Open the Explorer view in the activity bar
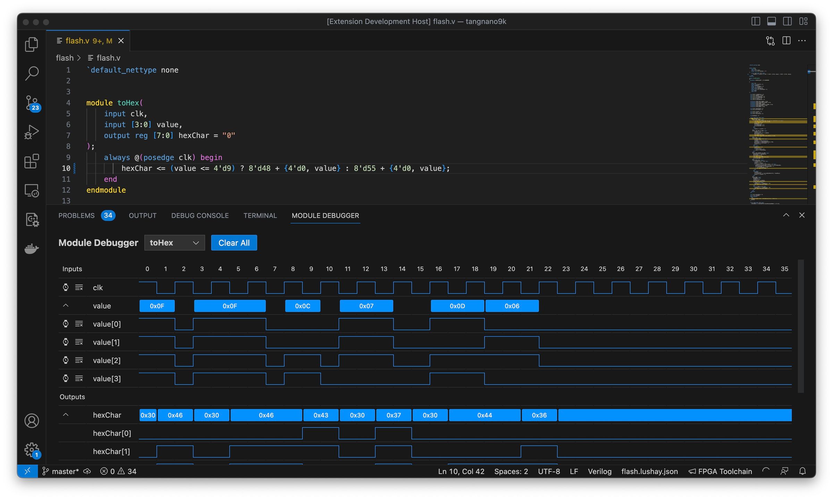This screenshot has height=499, width=833. coord(31,44)
